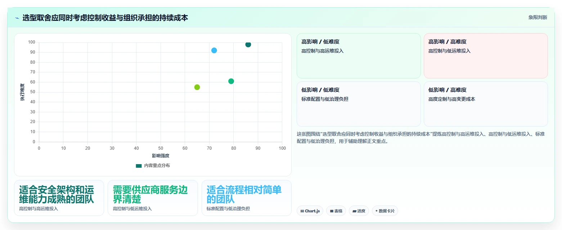Image resolution: width=562 pixels, height=230 pixels.
Task: Open the 高影响 / 低难度 quadrant card
Action: [359, 56]
